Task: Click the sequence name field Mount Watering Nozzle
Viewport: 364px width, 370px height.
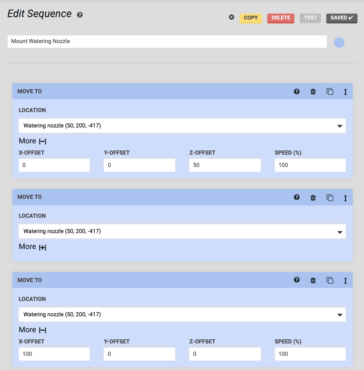Action: pos(167,41)
